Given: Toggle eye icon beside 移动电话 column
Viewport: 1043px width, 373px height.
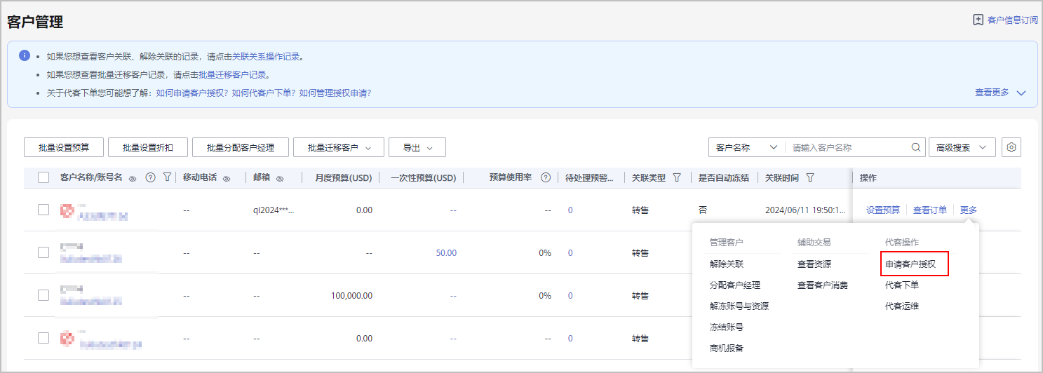Looking at the screenshot, I should [227, 179].
